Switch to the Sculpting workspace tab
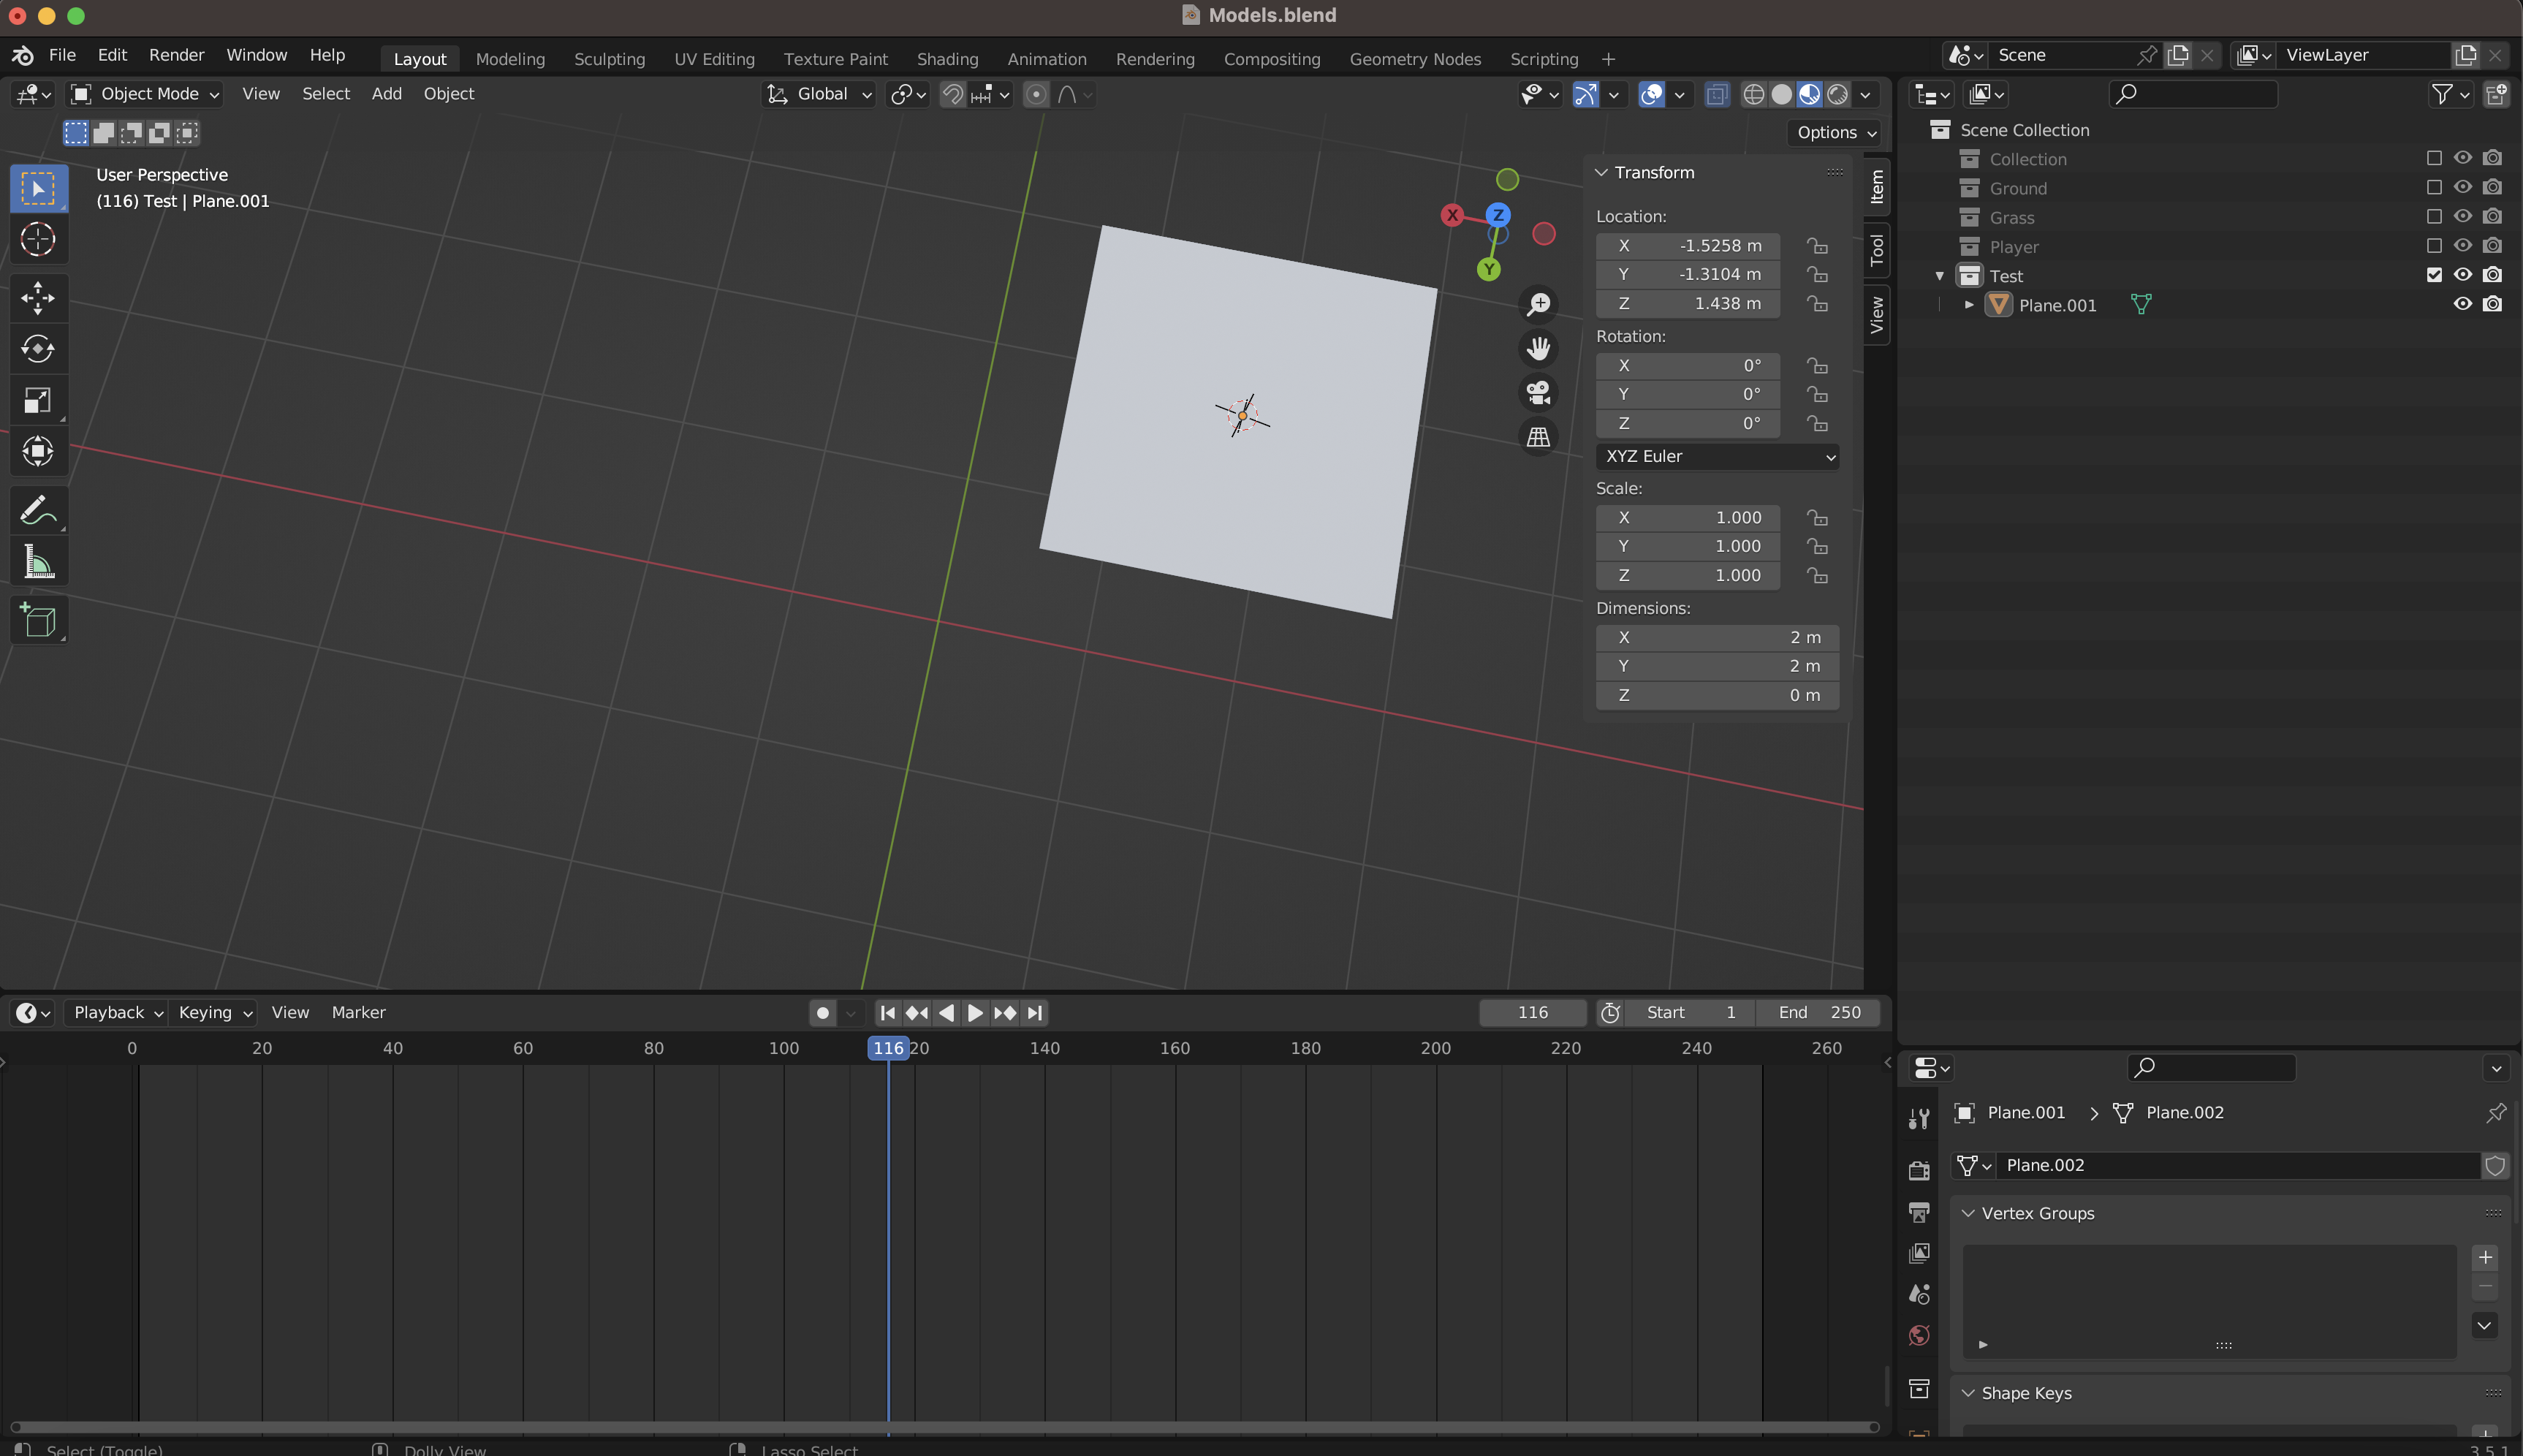Screen dimensions: 2523x1456 (609, 59)
